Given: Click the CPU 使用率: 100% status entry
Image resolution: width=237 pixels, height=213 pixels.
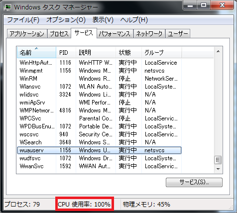Looking at the screenshot, I should 84,205.
